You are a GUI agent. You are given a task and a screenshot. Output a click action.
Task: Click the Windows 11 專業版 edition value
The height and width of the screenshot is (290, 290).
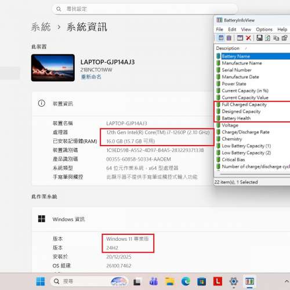pyautogui.click(x=128, y=239)
